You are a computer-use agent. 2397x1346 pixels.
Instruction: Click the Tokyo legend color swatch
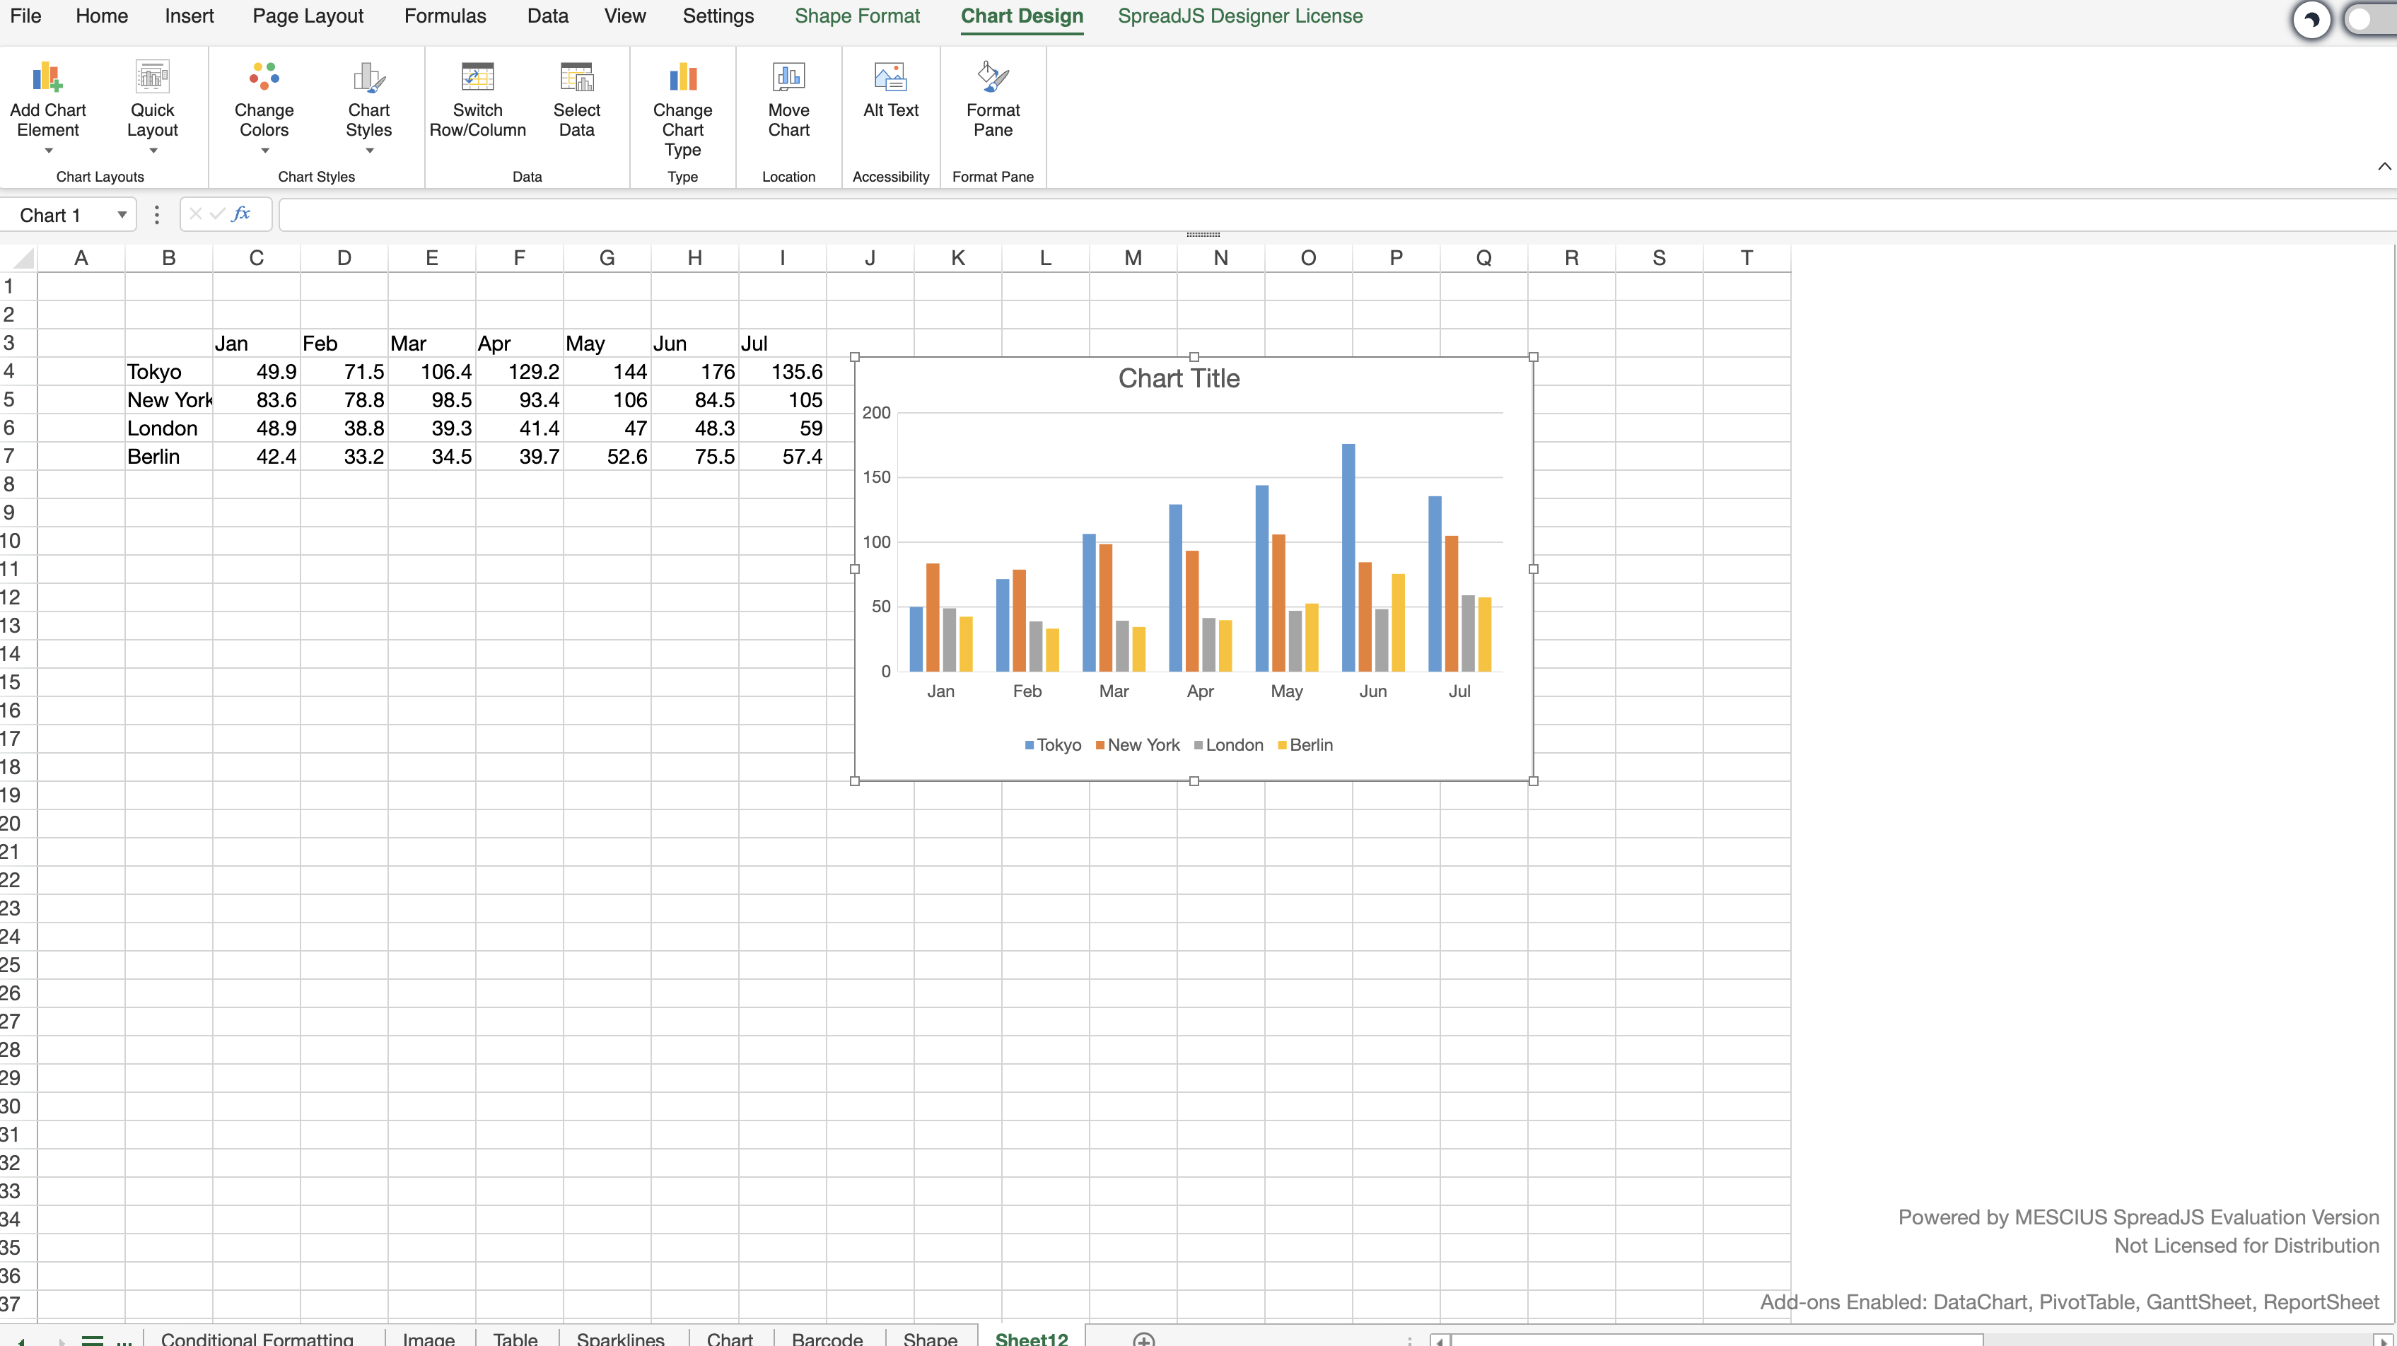click(x=1029, y=745)
